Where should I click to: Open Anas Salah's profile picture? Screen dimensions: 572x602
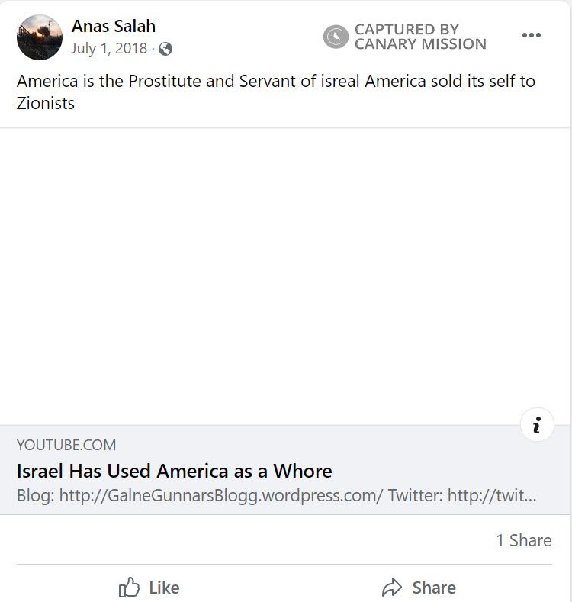tap(40, 37)
